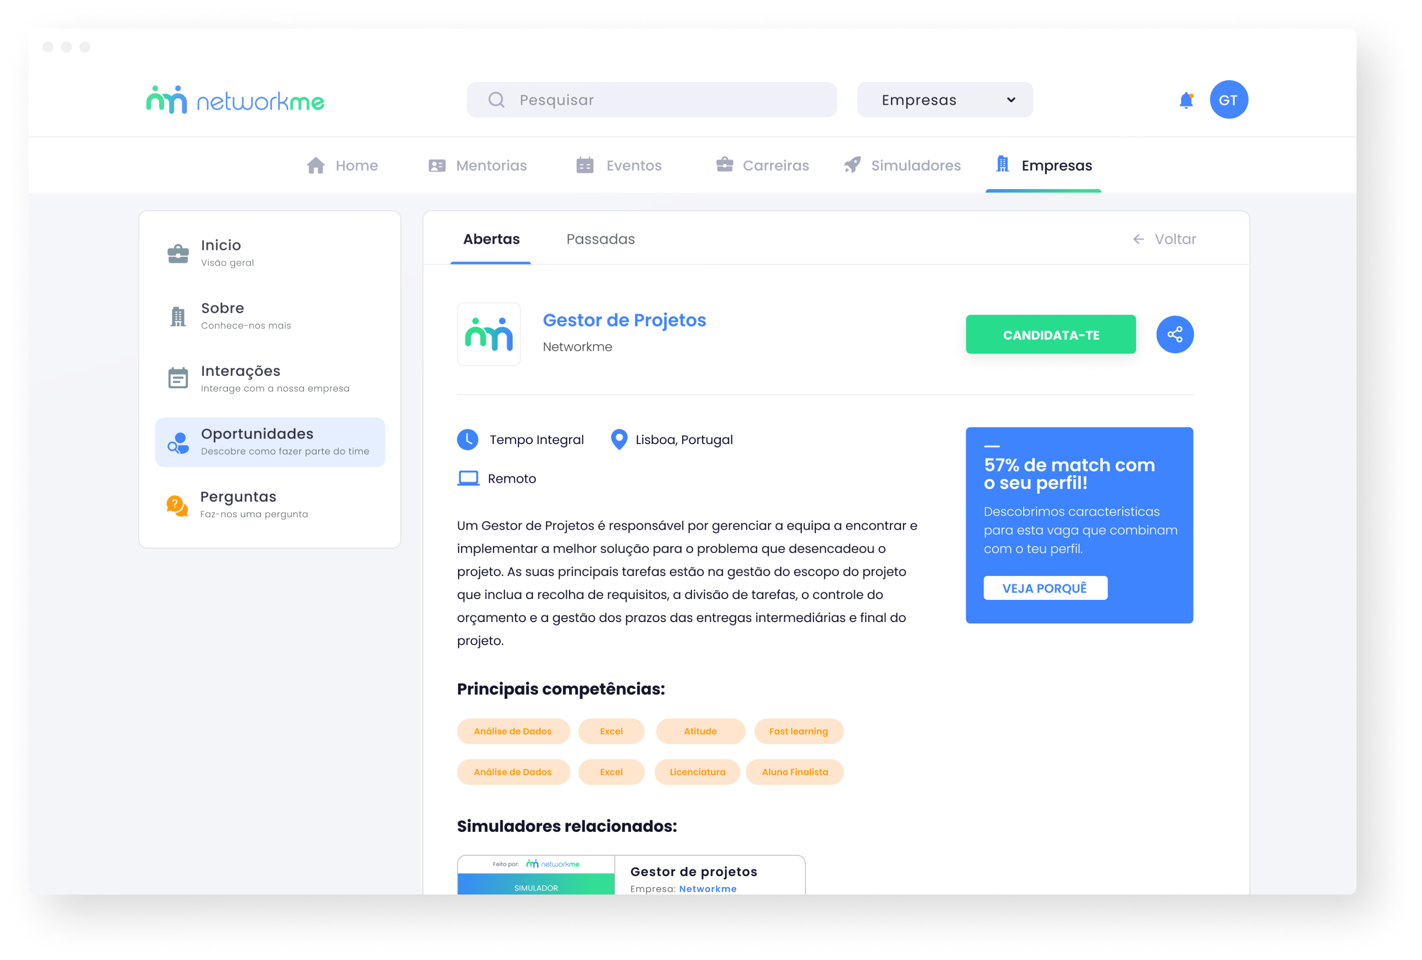Open notifications bell icon
This screenshot has height=960, width=1422.
pos(1186,100)
